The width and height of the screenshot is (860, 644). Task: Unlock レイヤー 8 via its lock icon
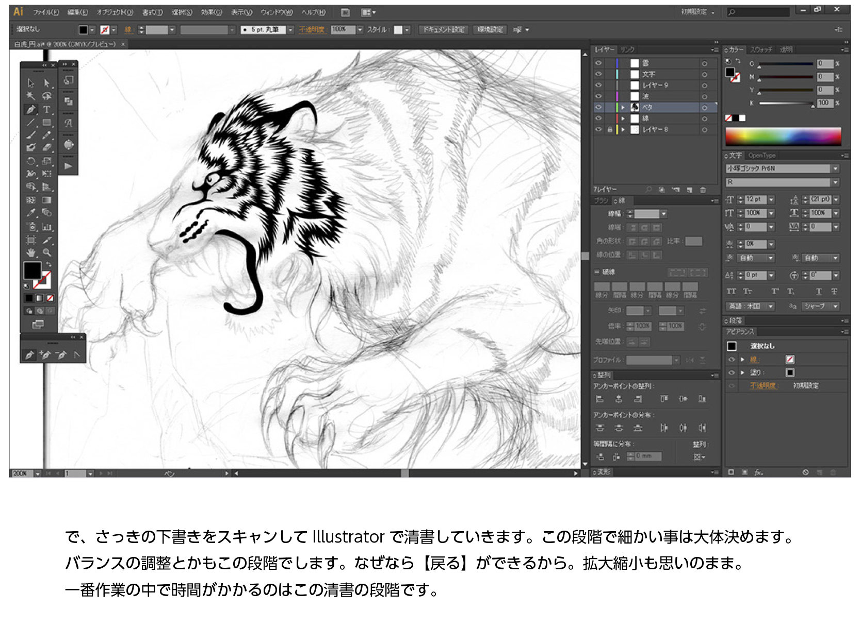(609, 129)
